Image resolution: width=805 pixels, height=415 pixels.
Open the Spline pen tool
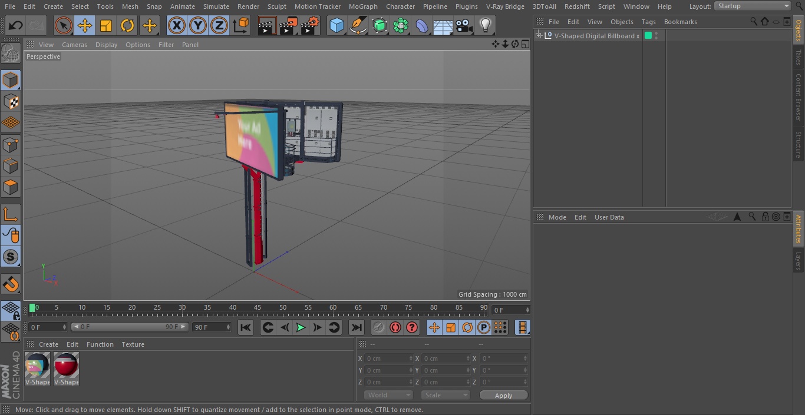pyautogui.click(x=358, y=25)
